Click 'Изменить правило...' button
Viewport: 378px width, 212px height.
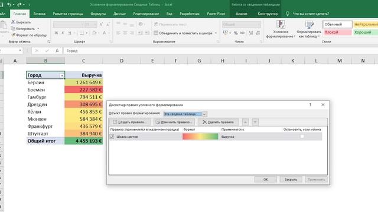(174, 122)
